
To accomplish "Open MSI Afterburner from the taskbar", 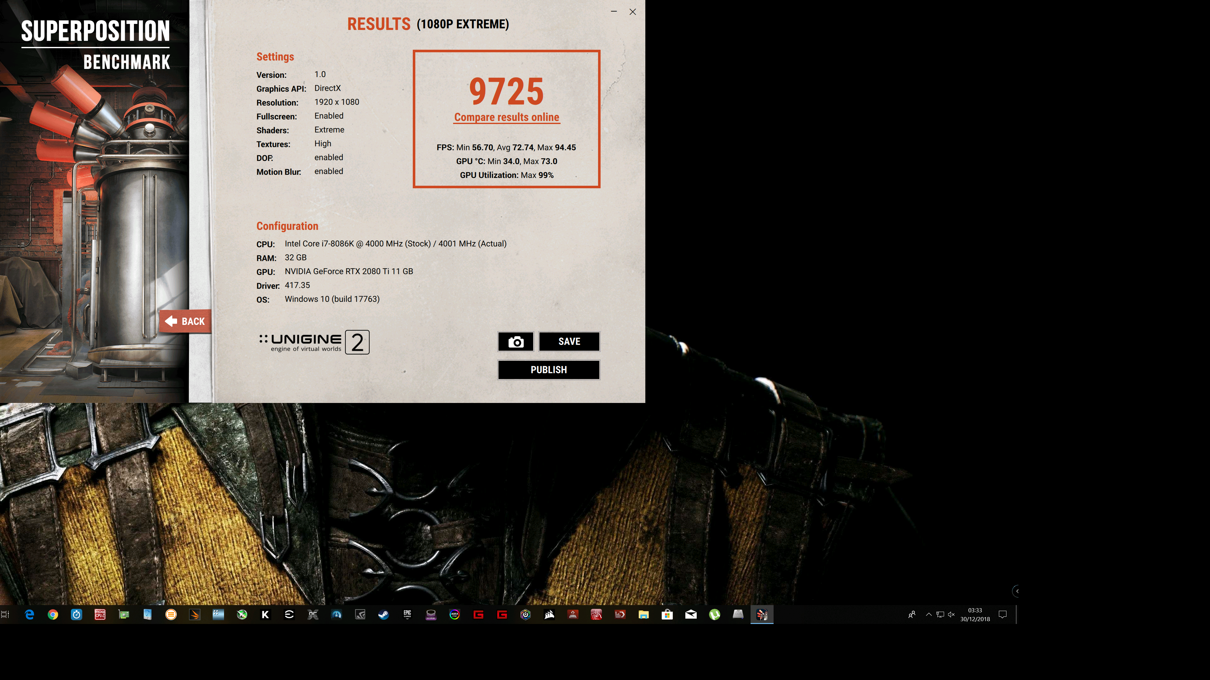I will pos(242,615).
